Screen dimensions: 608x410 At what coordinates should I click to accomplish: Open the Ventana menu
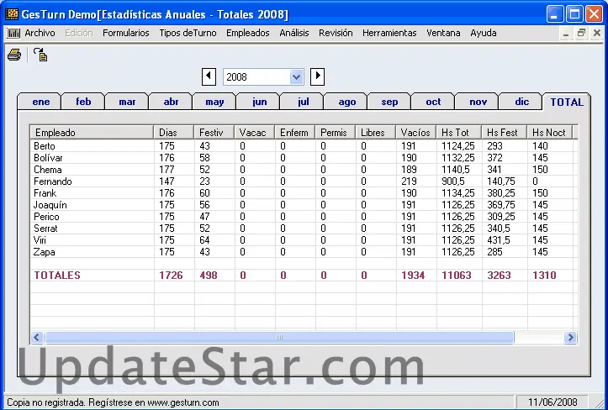[x=443, y=33]
